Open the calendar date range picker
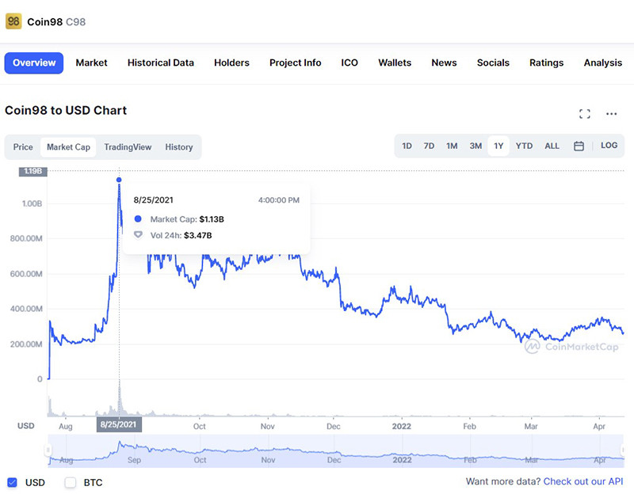The image size is (634, 494). 579,146
